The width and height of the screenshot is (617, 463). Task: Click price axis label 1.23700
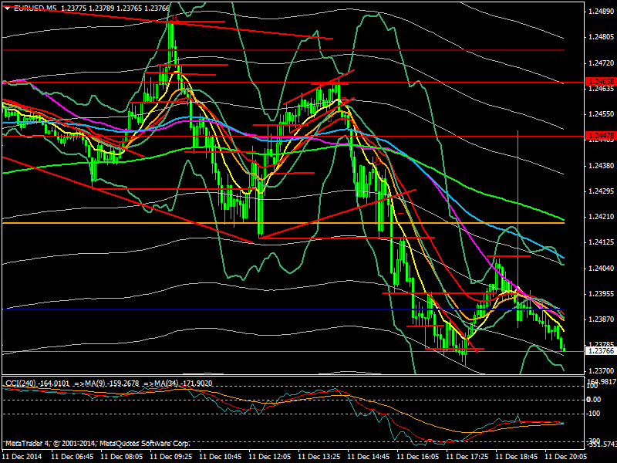601,371
